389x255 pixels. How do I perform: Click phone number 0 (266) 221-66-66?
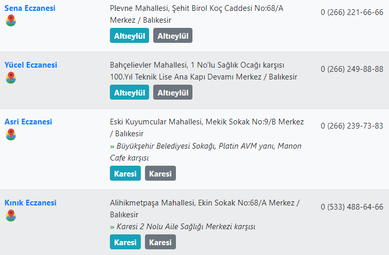click(352, 12)
